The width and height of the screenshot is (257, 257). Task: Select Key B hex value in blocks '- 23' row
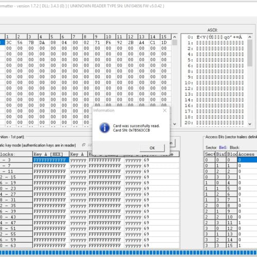coord(106,189)
